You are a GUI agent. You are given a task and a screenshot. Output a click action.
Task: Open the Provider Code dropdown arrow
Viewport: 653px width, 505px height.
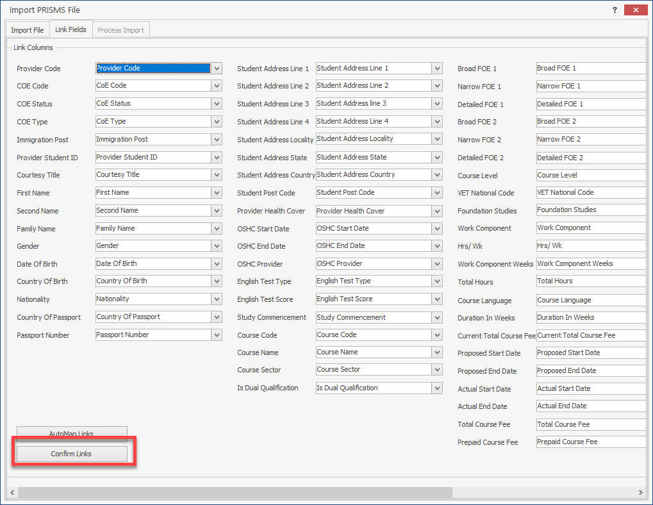tap(217, 69)
